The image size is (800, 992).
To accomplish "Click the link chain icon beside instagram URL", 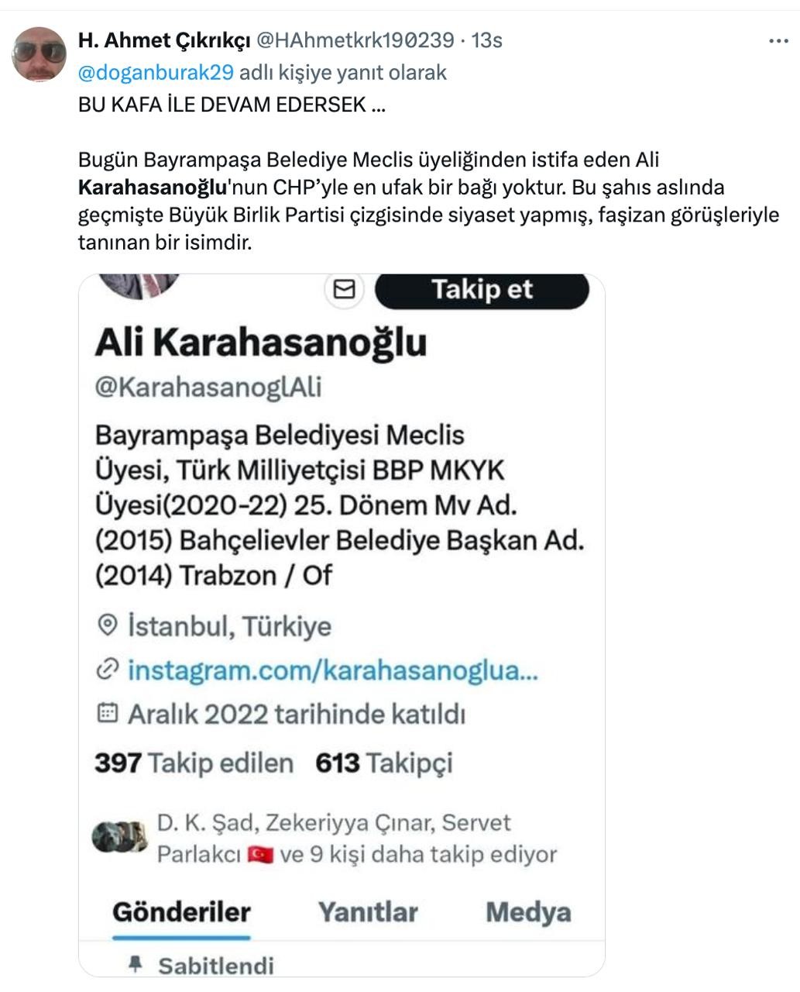I will [107, 670].
